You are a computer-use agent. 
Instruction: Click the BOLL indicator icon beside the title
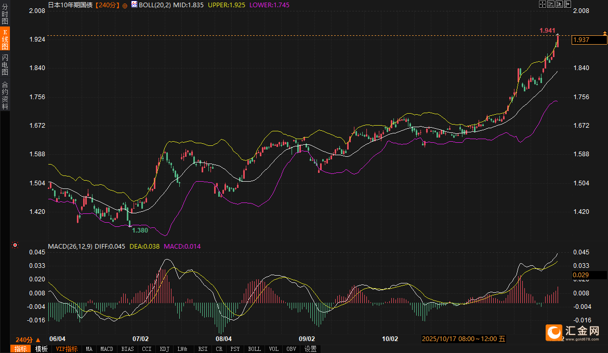[x=134, y=5]
